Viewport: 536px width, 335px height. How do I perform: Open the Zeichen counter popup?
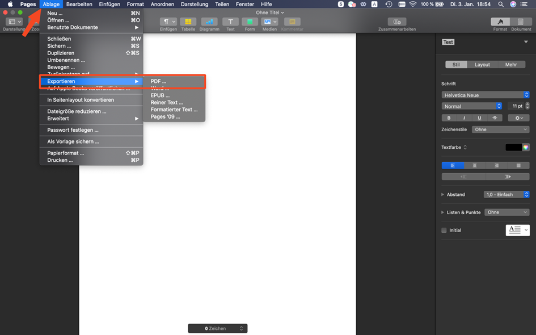(x=218, y=329)
